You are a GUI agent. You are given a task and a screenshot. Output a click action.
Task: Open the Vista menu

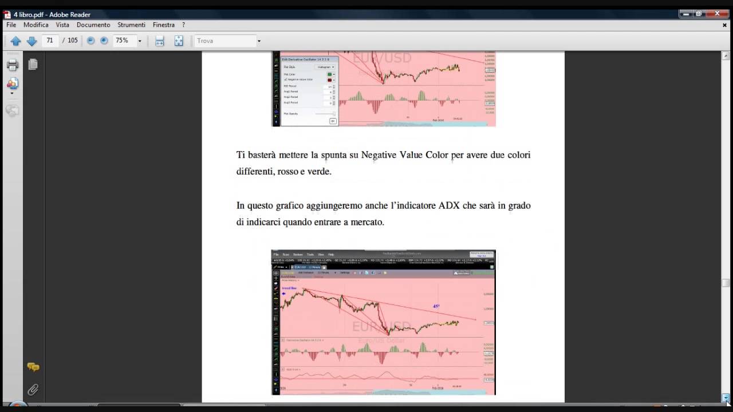click(x=62, y=25)
